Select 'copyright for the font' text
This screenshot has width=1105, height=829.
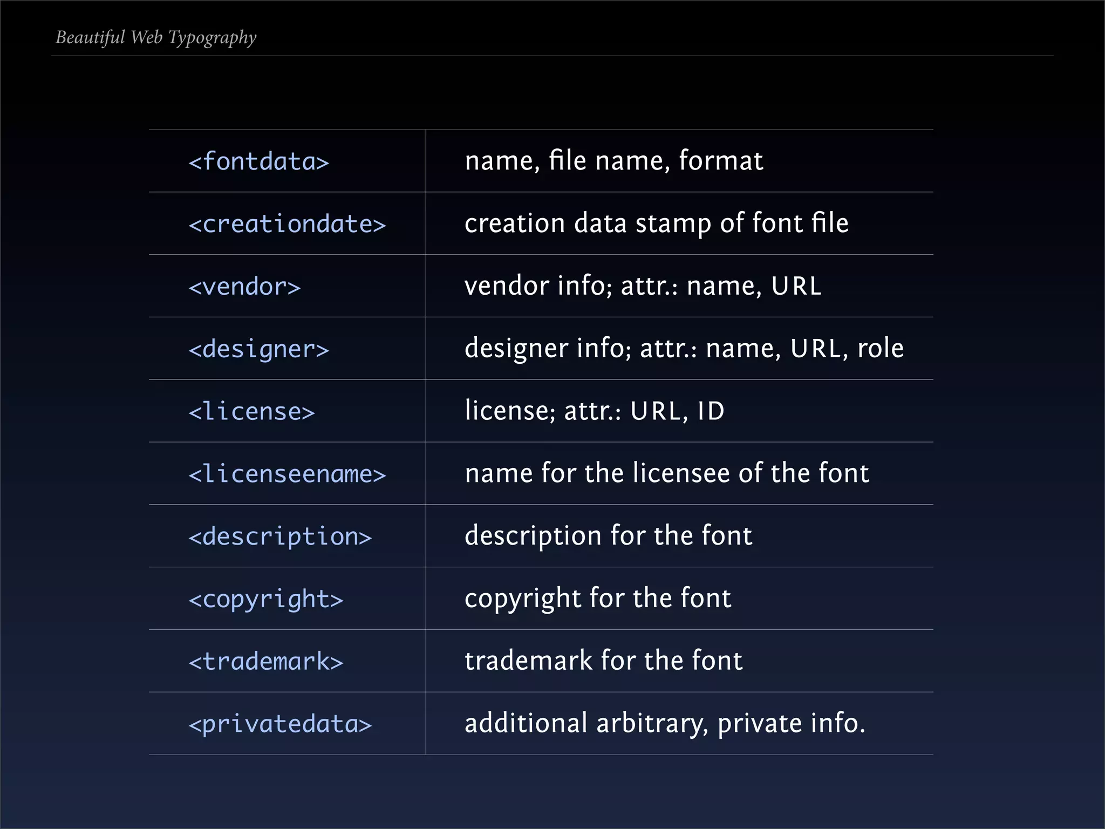click(598, 599)
